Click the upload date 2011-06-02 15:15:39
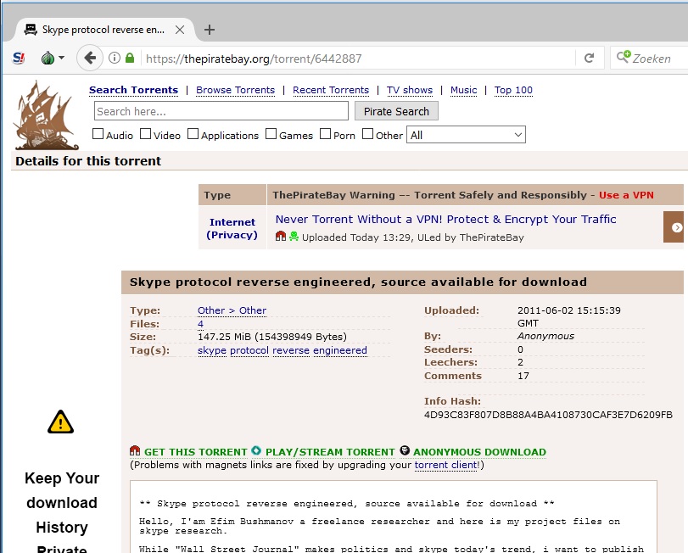 click(x=568, y=310)
